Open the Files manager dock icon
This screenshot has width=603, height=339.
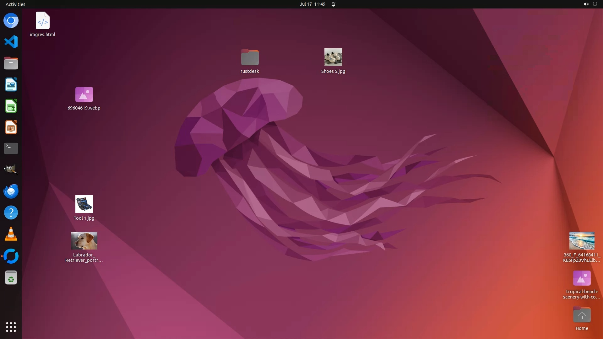(11, 63)
